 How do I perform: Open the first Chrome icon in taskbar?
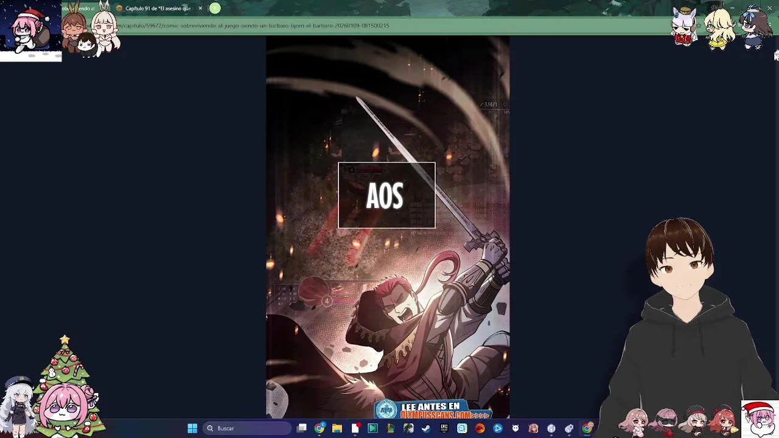click(320, 428)
